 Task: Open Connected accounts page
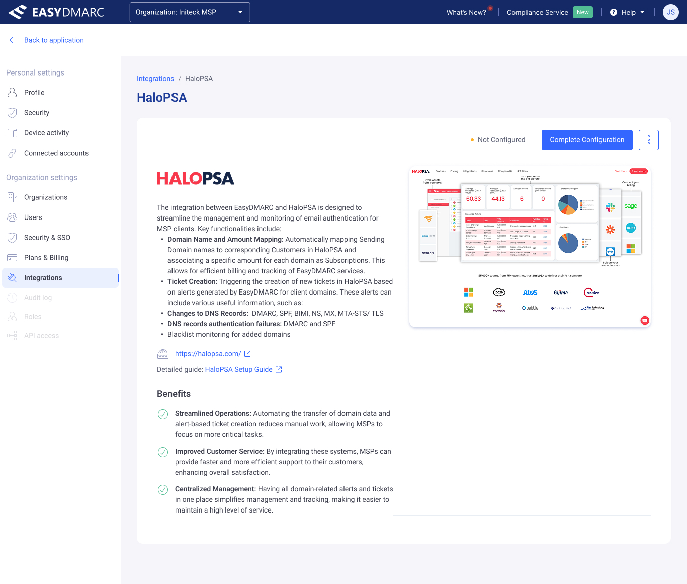[x=56, y=153]
